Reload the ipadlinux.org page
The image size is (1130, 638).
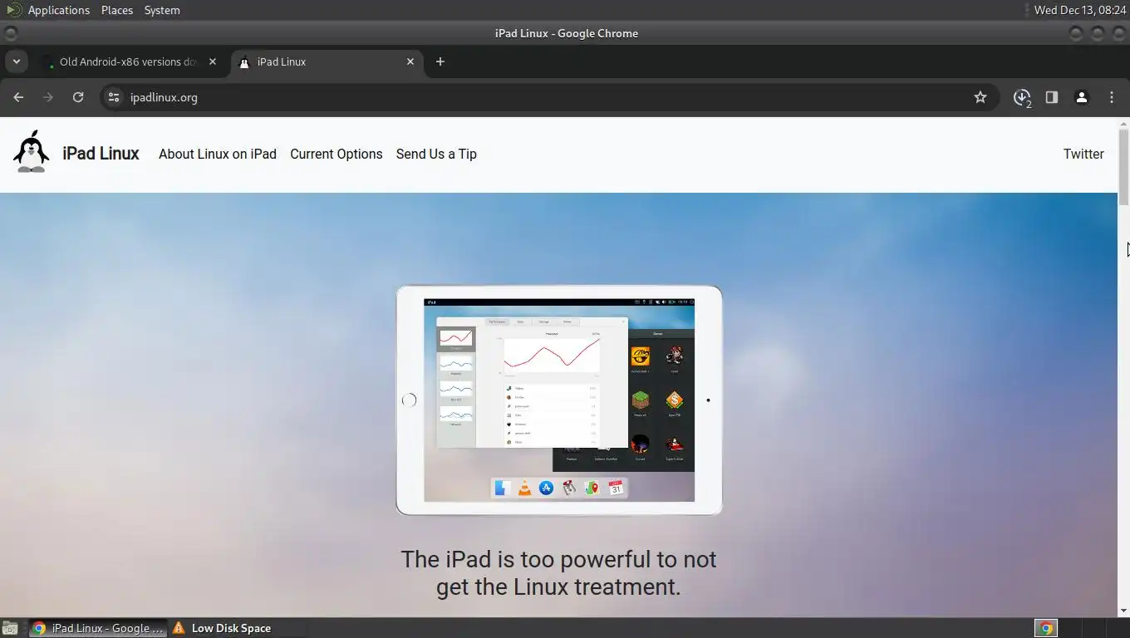[x=78, y=97]
